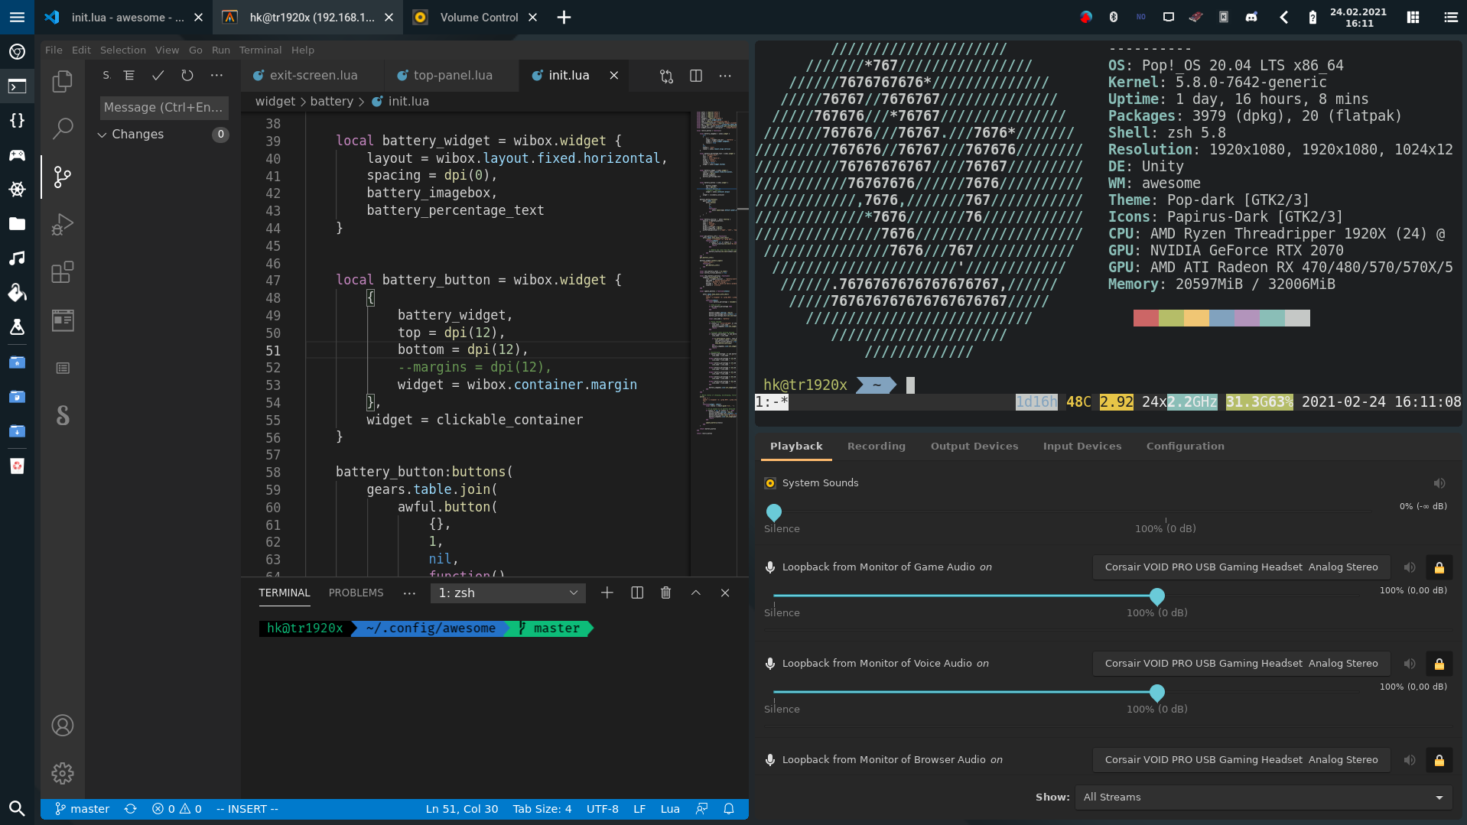Commit changes with the checkmark icon
1467x825 pixels.
158,75
